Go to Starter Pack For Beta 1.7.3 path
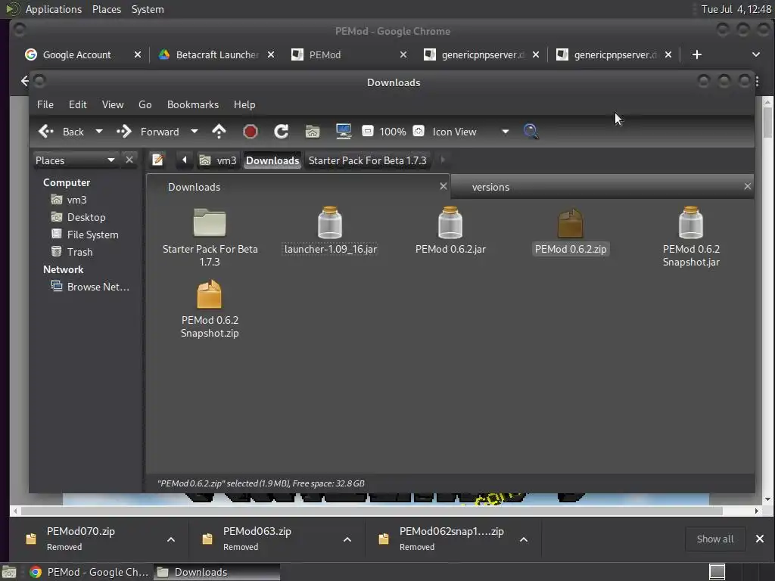 (367, 160)
